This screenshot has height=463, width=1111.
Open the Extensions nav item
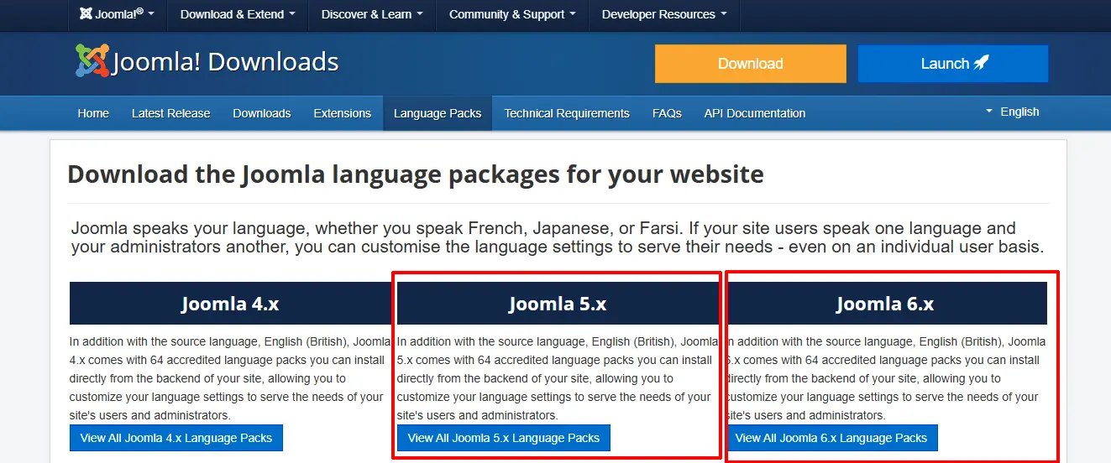coord(343,113)
